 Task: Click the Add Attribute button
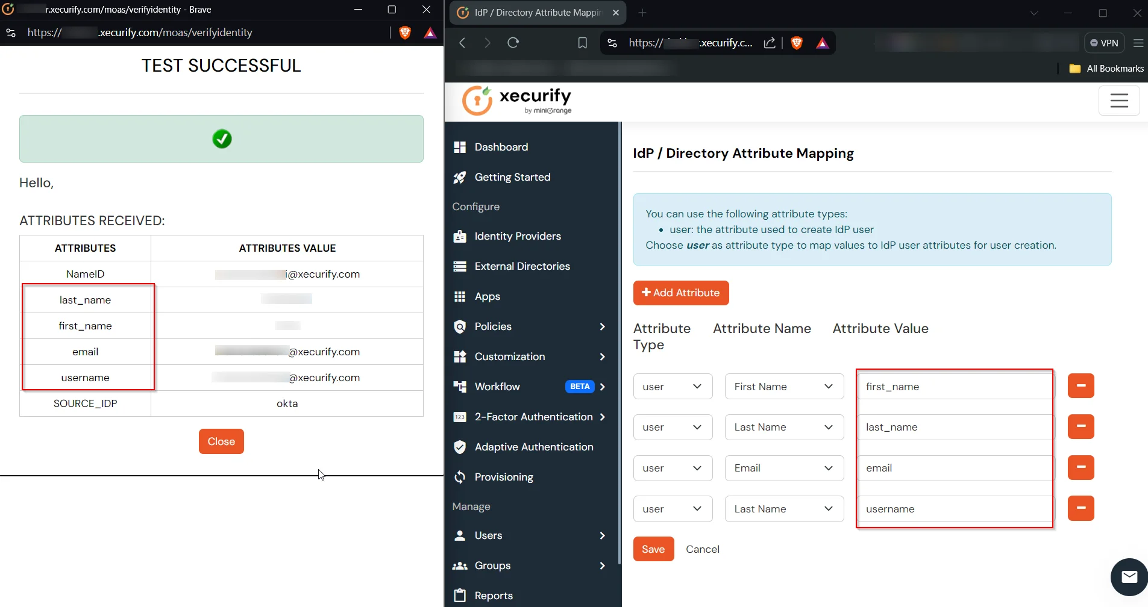point(680,293)
